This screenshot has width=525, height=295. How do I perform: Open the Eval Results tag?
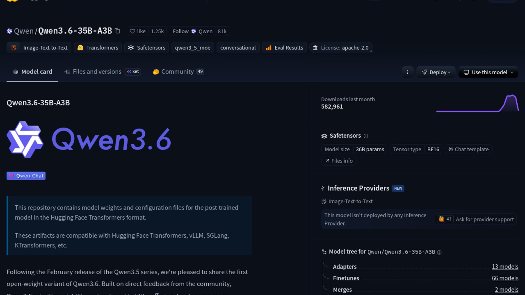tap(284, 48)
